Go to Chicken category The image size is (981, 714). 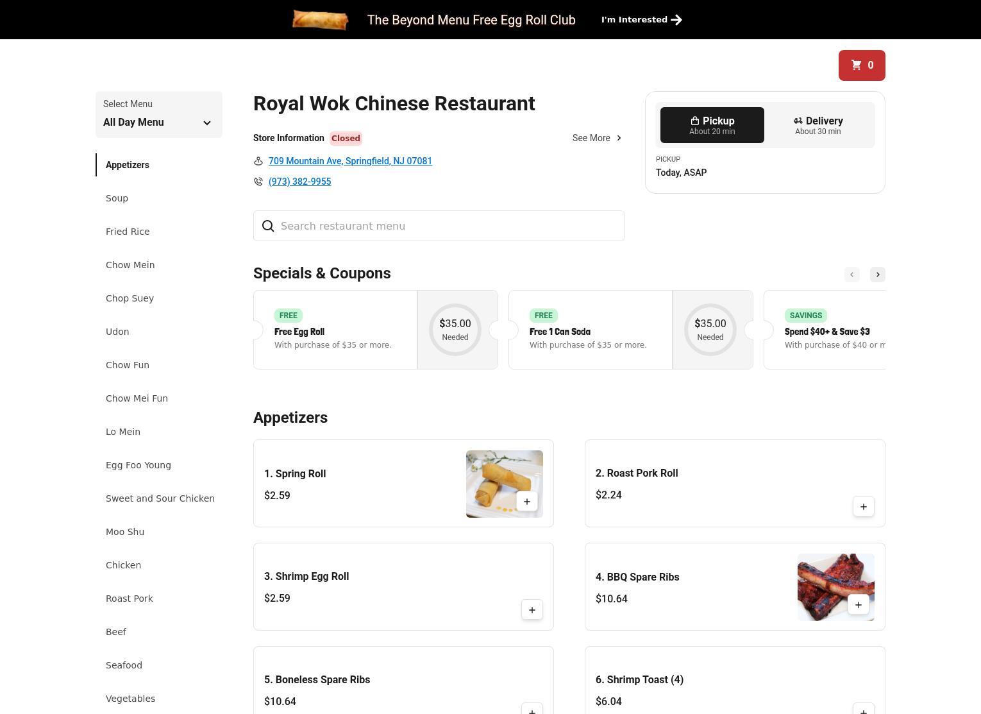(x=123, y=565)
